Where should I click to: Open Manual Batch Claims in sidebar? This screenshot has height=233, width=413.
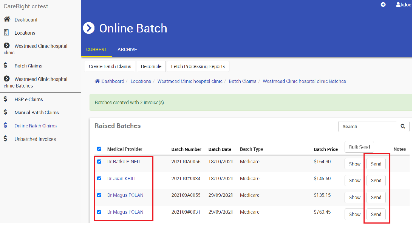point(37,112)
